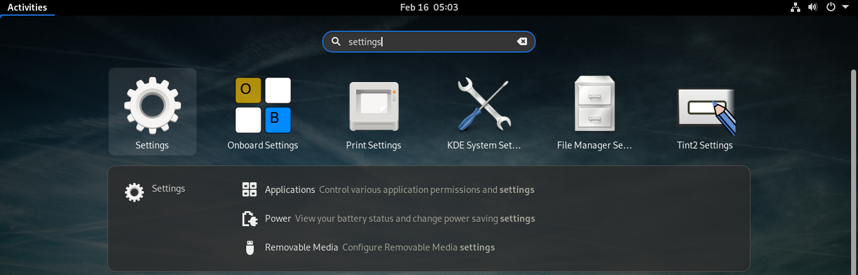Viewport: 858px width, 275px height.
Task: Open File Manager Settings cabinet icon
Action: (594, 104)
